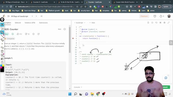Open the Submissions tab
Image resolution: width=173 pixels, height=97 pixels.
point(43,23)
